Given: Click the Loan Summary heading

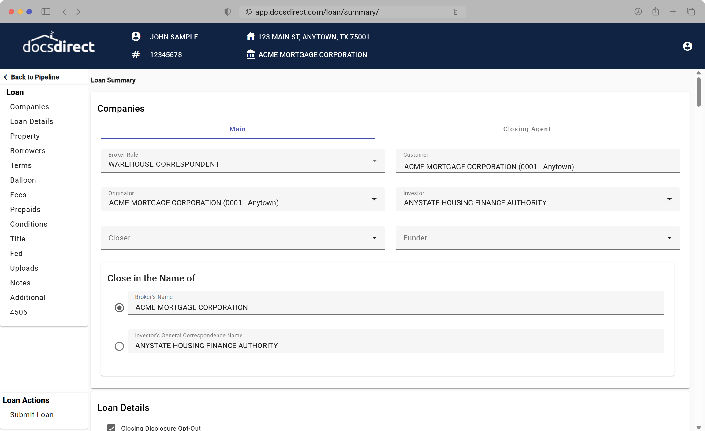Looking at the screenshot, I should [x=113, y=80].
